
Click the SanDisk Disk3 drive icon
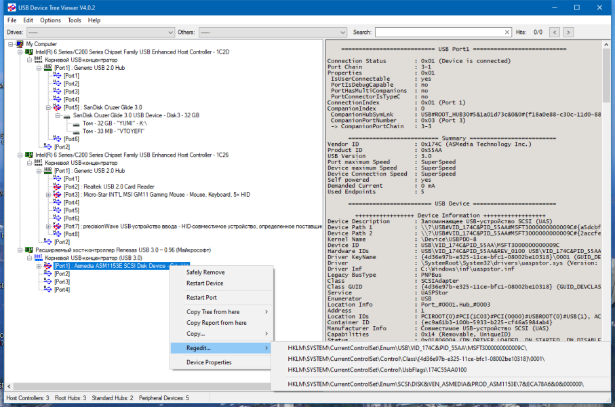[66, 116]
